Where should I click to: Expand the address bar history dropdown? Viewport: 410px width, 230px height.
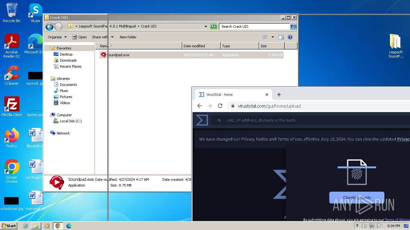(206, 27)
